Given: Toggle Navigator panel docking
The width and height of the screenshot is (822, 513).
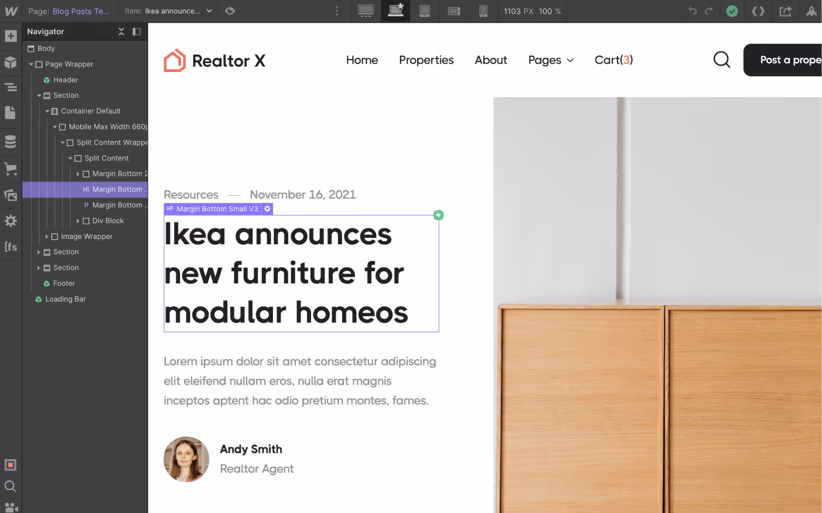Looking at the screenshot, I should tap(137, 32).
